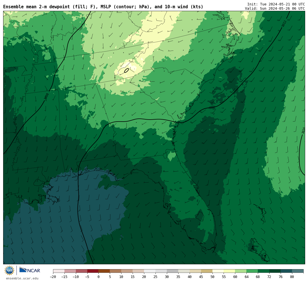Screen dimensions: 308x282
Task: Click the colorbar tick label −20
Action: [x=53, y=277]
